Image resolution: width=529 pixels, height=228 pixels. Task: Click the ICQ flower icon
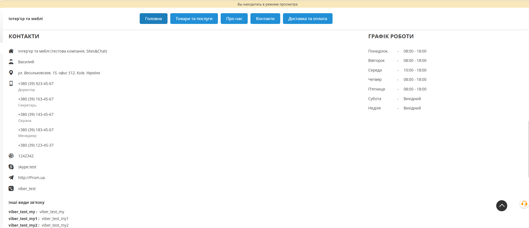11,156
